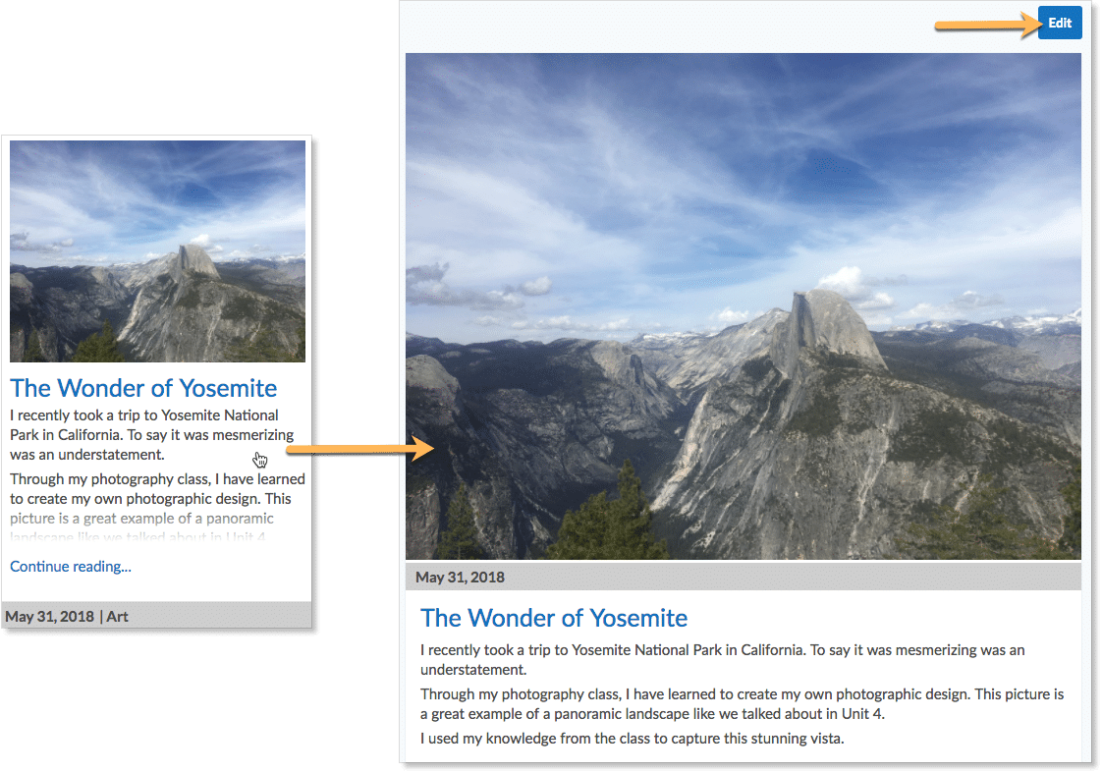Image resolution: width=1102 pixels, height=773 pixels.
Task: Select the 'Art' category in card footer
Action: (117, 616)
